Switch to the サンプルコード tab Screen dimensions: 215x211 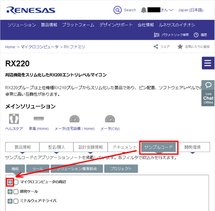(159, 147)
